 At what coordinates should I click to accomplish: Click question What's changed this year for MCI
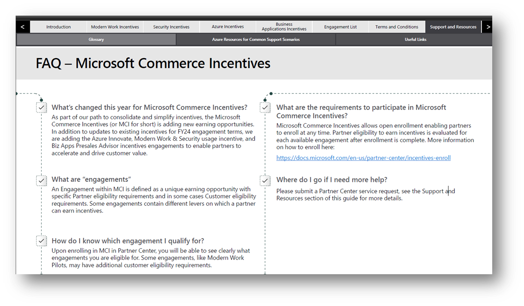pyautogui.click(x=150, y=107)
